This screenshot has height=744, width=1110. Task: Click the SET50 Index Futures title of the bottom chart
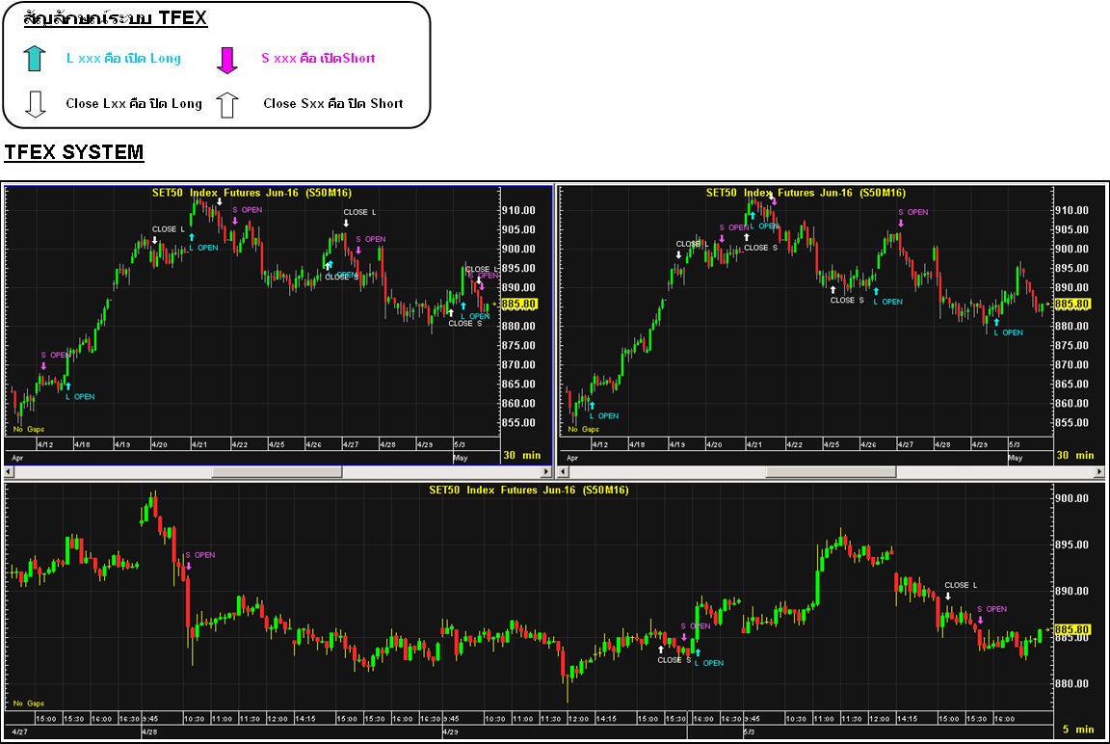tap(529, 490)
